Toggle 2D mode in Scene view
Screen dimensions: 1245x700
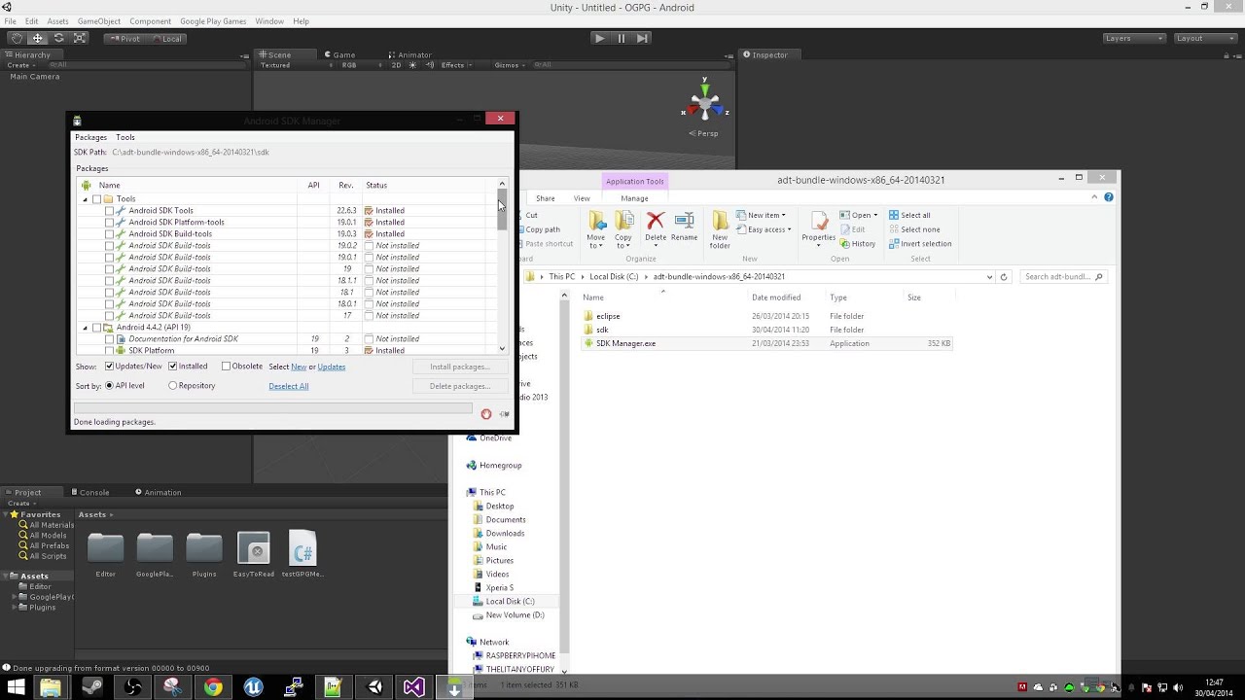click(x=396, y=65)
